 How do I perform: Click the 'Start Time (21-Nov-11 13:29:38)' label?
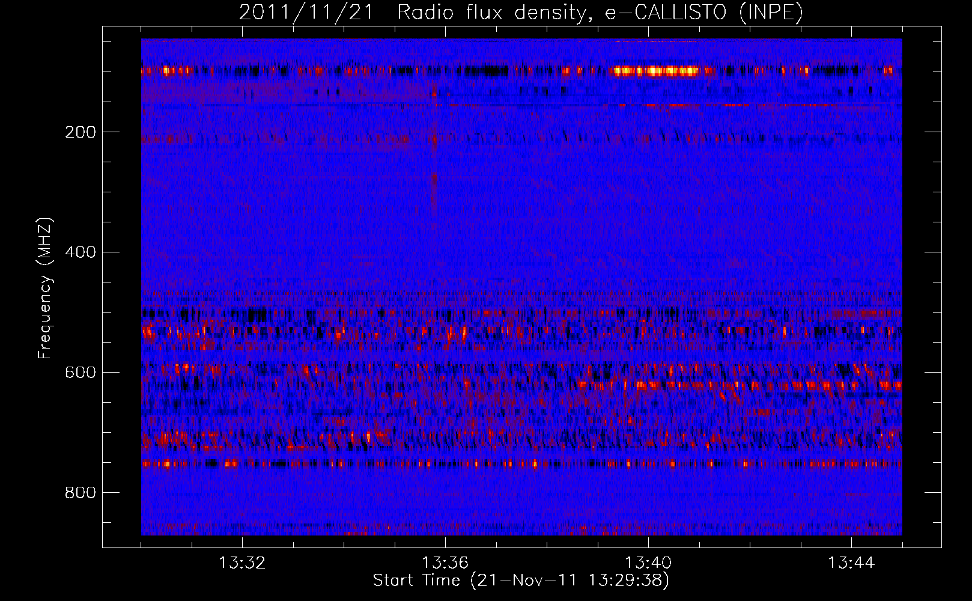click(521, 581)
